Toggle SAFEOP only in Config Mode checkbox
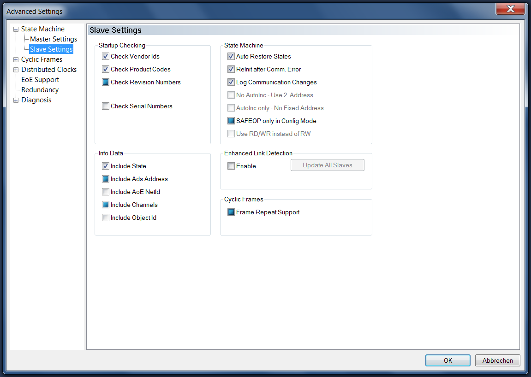The height and width of the screenshot is (377, 531). (231, 121)
